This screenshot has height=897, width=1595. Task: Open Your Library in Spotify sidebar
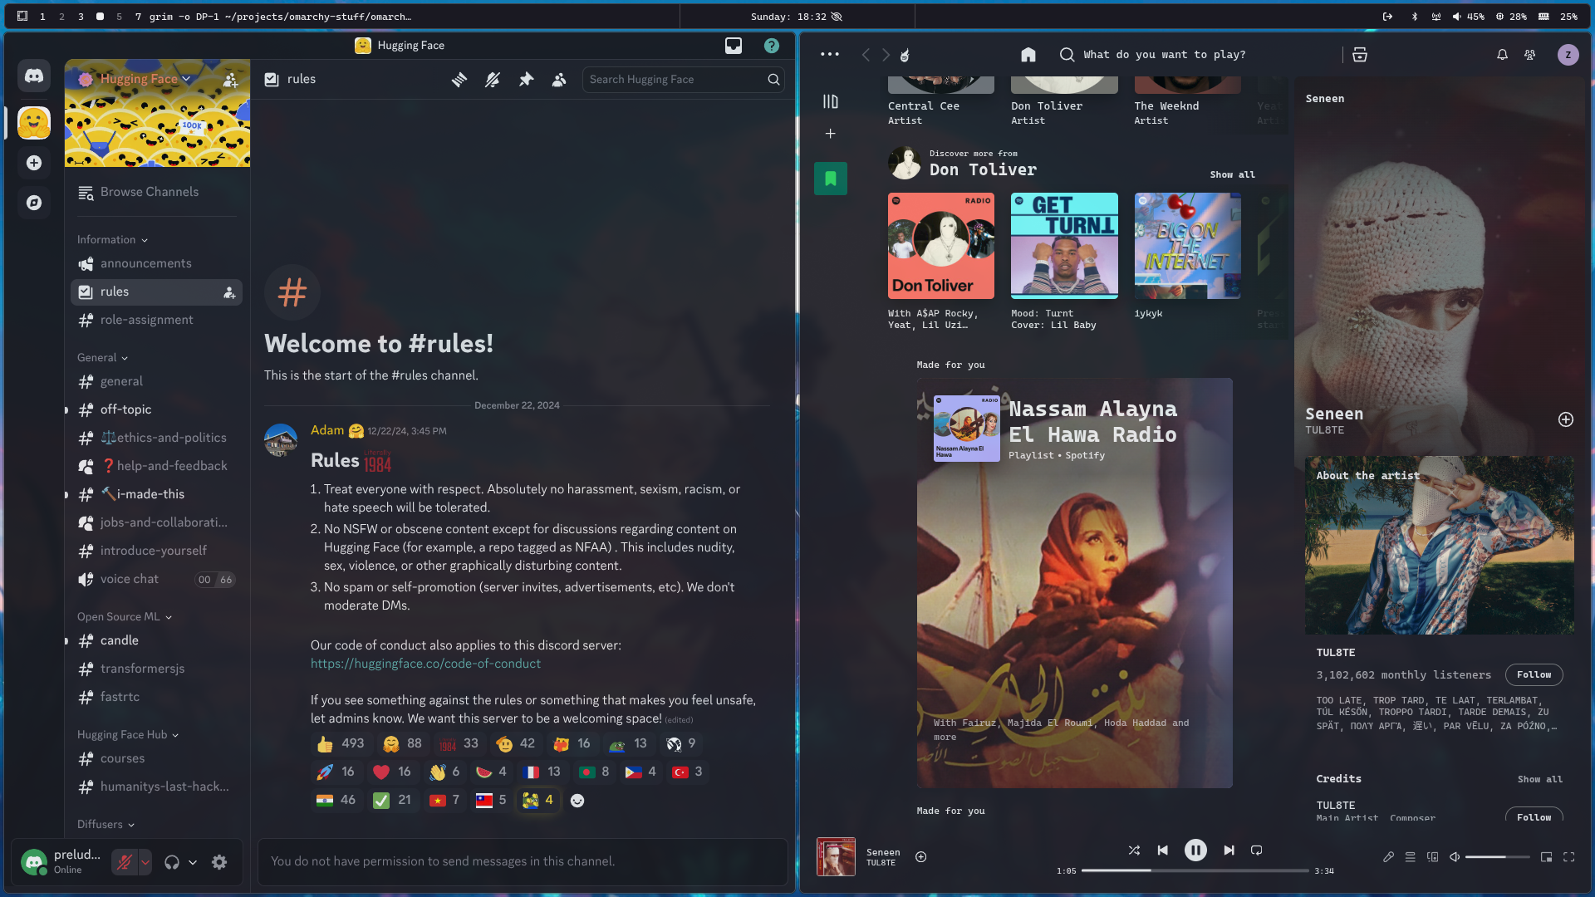(x=831, y=101)
